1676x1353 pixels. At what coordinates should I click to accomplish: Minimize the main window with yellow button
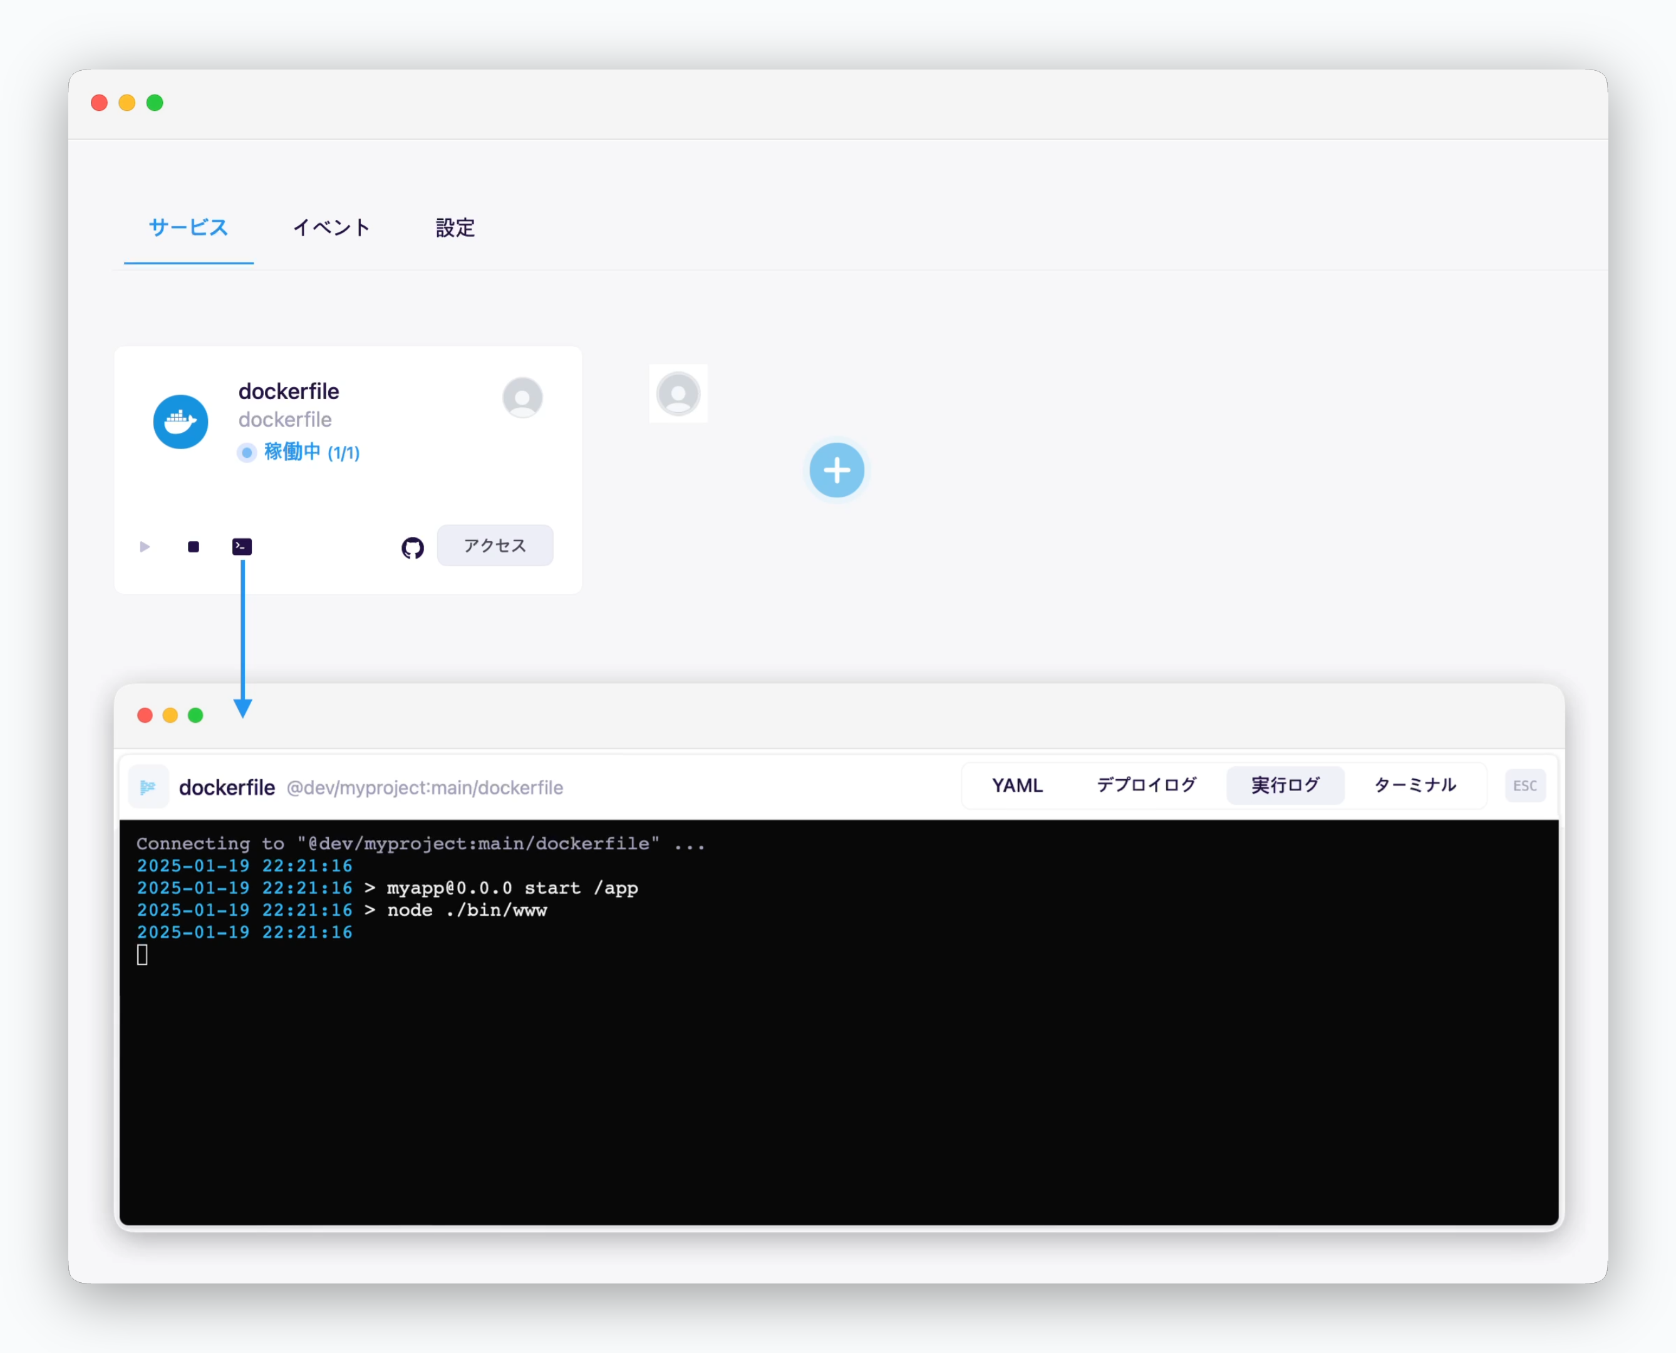pyautogui.click(x=127, y=103)
